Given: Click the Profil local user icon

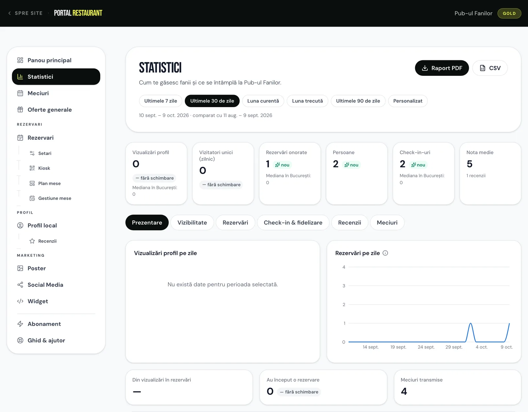Looking at the screenshot, I should pos(20,225).
